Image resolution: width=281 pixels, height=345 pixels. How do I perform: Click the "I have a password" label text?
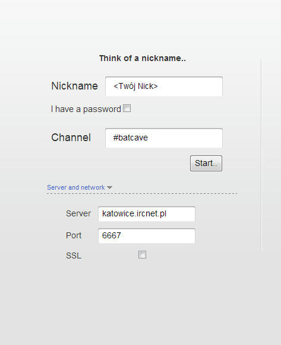86,109
